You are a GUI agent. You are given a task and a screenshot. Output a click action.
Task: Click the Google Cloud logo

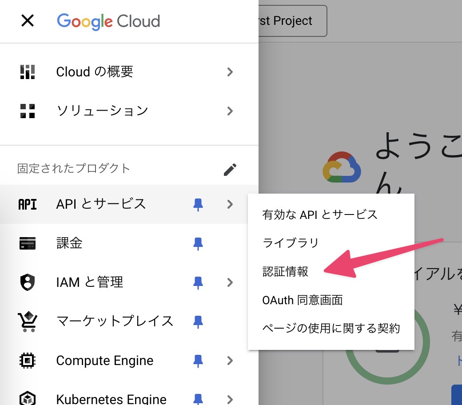coord(109,20)
